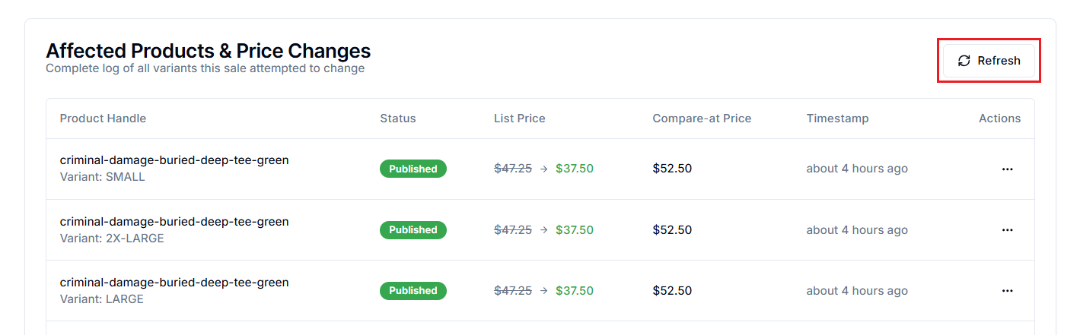The width and height of the screenshot is (1080, 335).
Task: Click product handle in SMALL variant row
Action: [174, 160]
